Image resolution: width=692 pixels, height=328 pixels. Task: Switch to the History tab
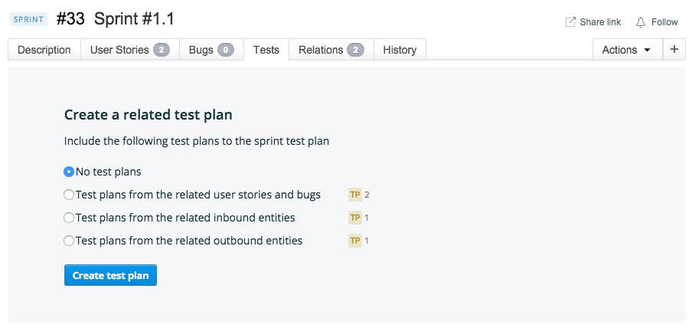pyautogui.click(x=400, y=50)
